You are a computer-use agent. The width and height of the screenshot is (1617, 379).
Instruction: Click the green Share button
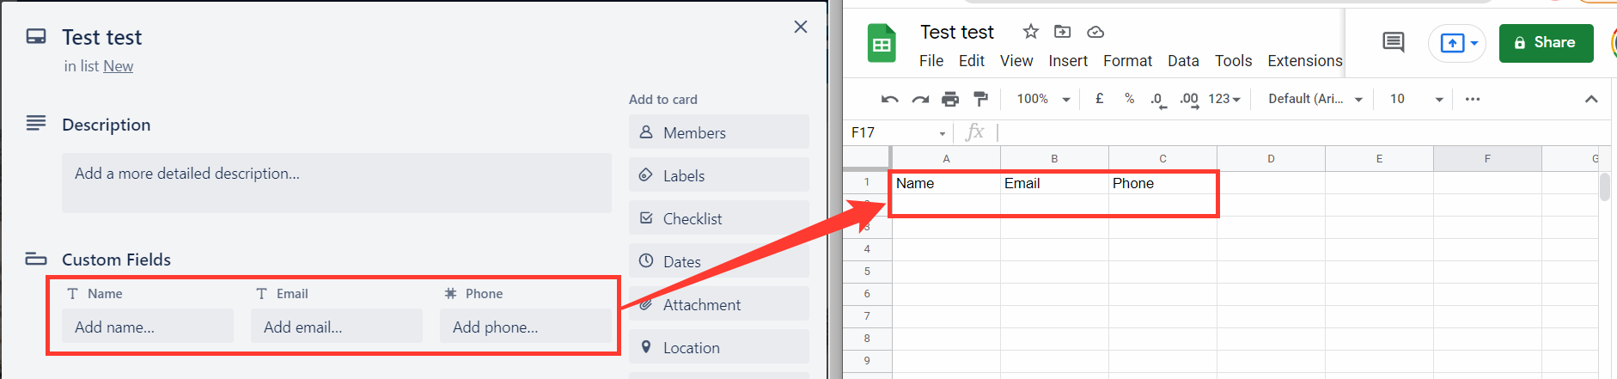[x=1546, y=43]
